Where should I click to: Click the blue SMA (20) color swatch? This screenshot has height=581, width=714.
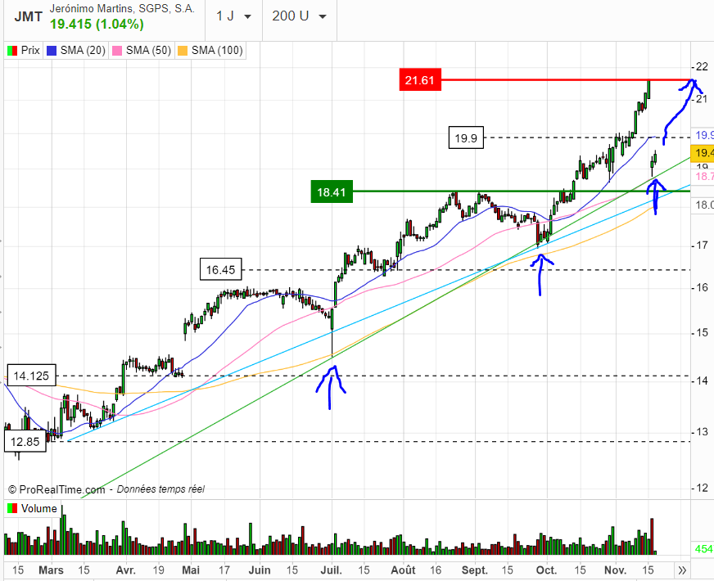[52, 51]
